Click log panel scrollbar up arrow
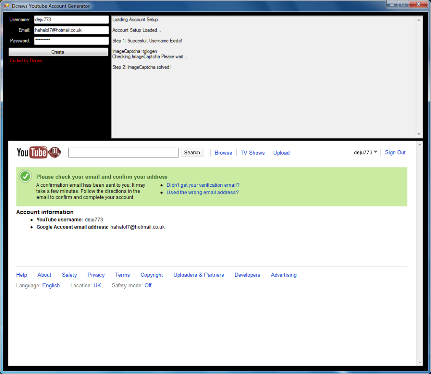Viewport: 431px width, 374px height. [x=419, y=20]
